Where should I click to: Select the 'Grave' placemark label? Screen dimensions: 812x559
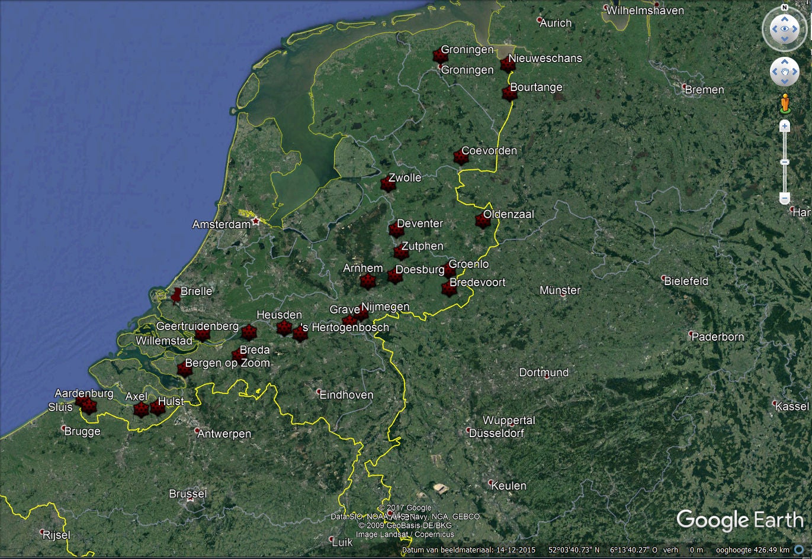[345, 309]
